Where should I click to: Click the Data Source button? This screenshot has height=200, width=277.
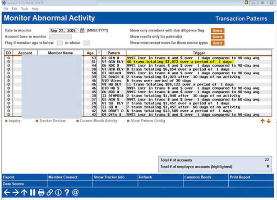point(24,184)
